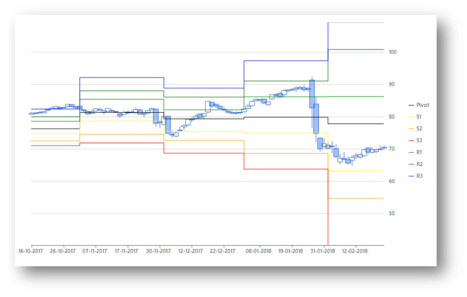Click the orange S2 legend marker

[410, 128]
